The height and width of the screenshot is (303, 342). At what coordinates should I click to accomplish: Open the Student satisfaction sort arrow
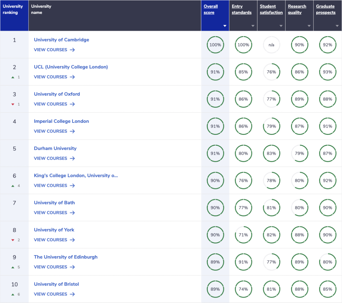pos(281,26)
